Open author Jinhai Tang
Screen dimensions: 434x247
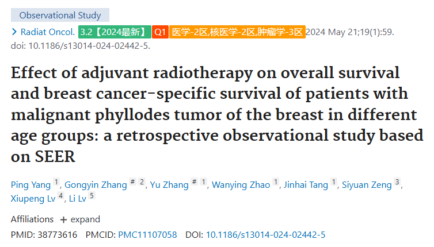pos(306,184)
